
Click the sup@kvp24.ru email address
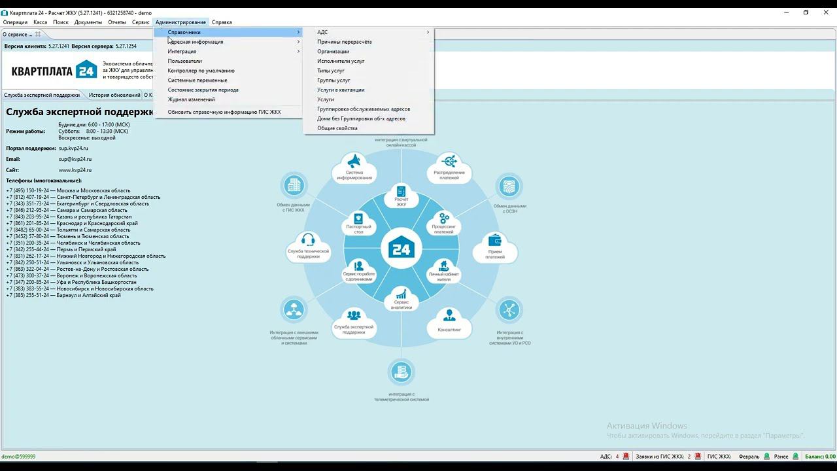tap(75, 159)
